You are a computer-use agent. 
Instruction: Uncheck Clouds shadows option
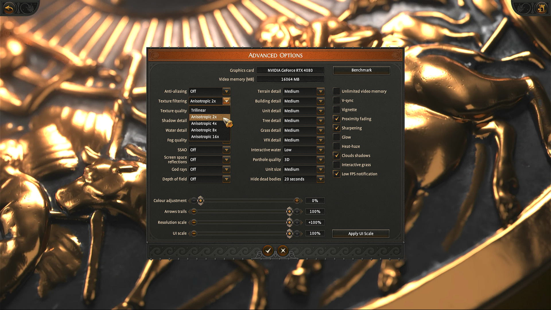pos(336,155)
